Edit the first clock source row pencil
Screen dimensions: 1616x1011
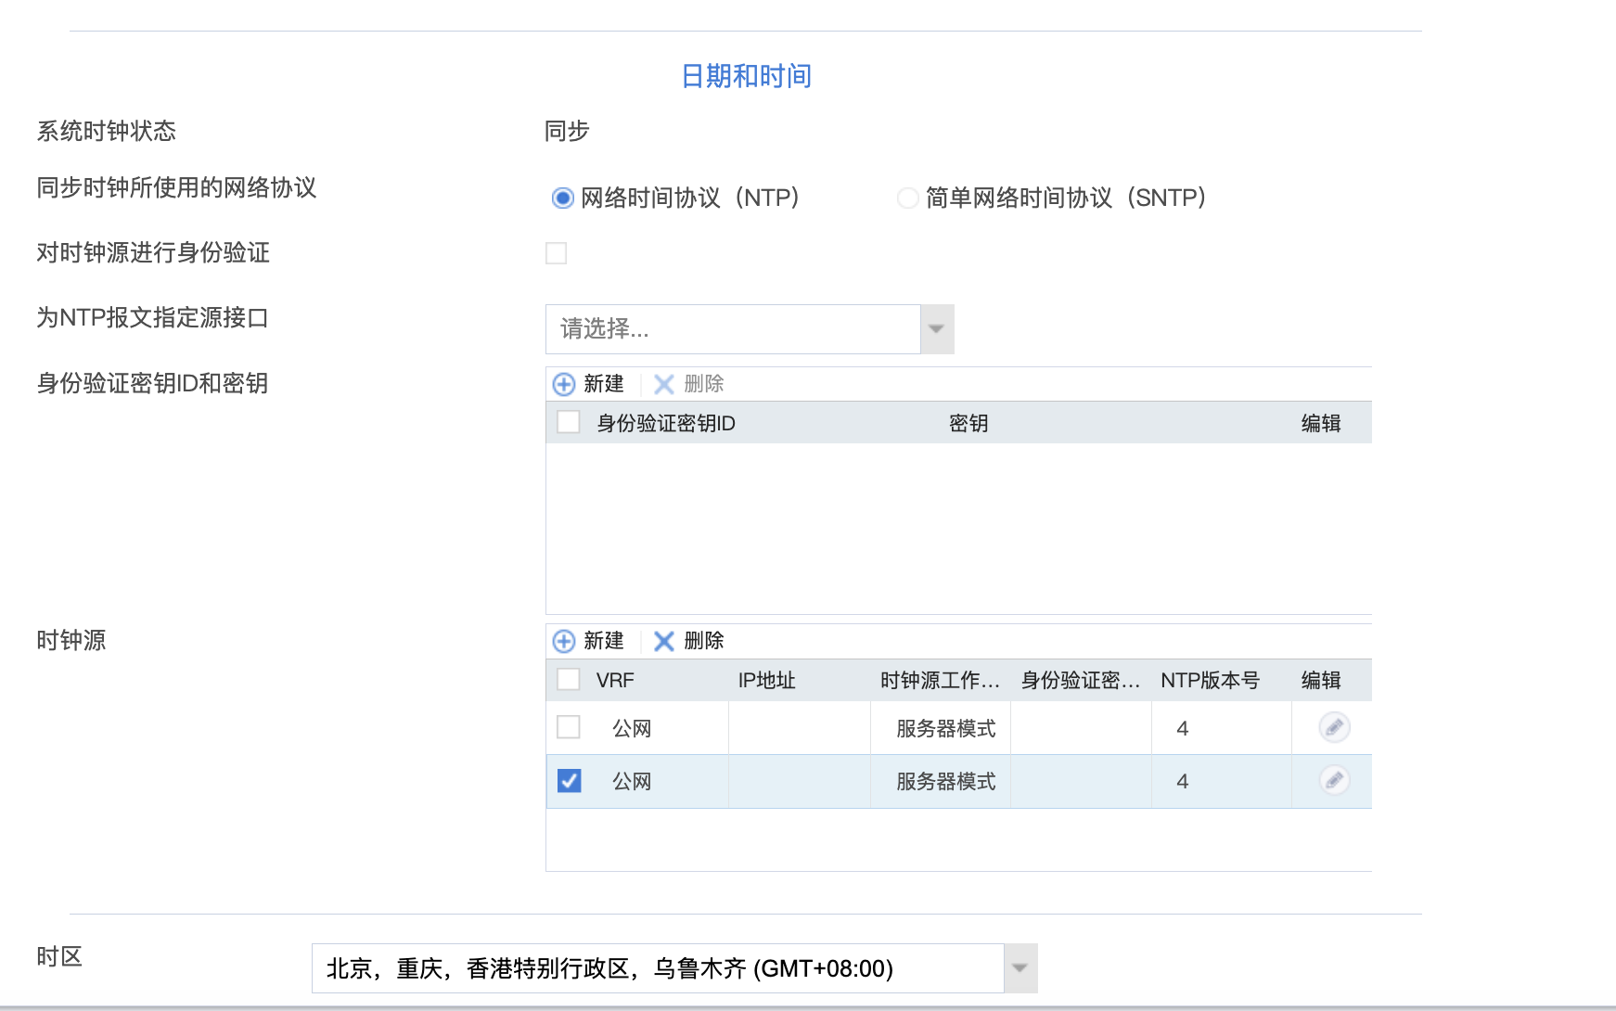[x=1334, y=728]
